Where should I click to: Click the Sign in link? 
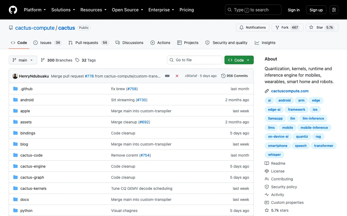coord(294,10)
